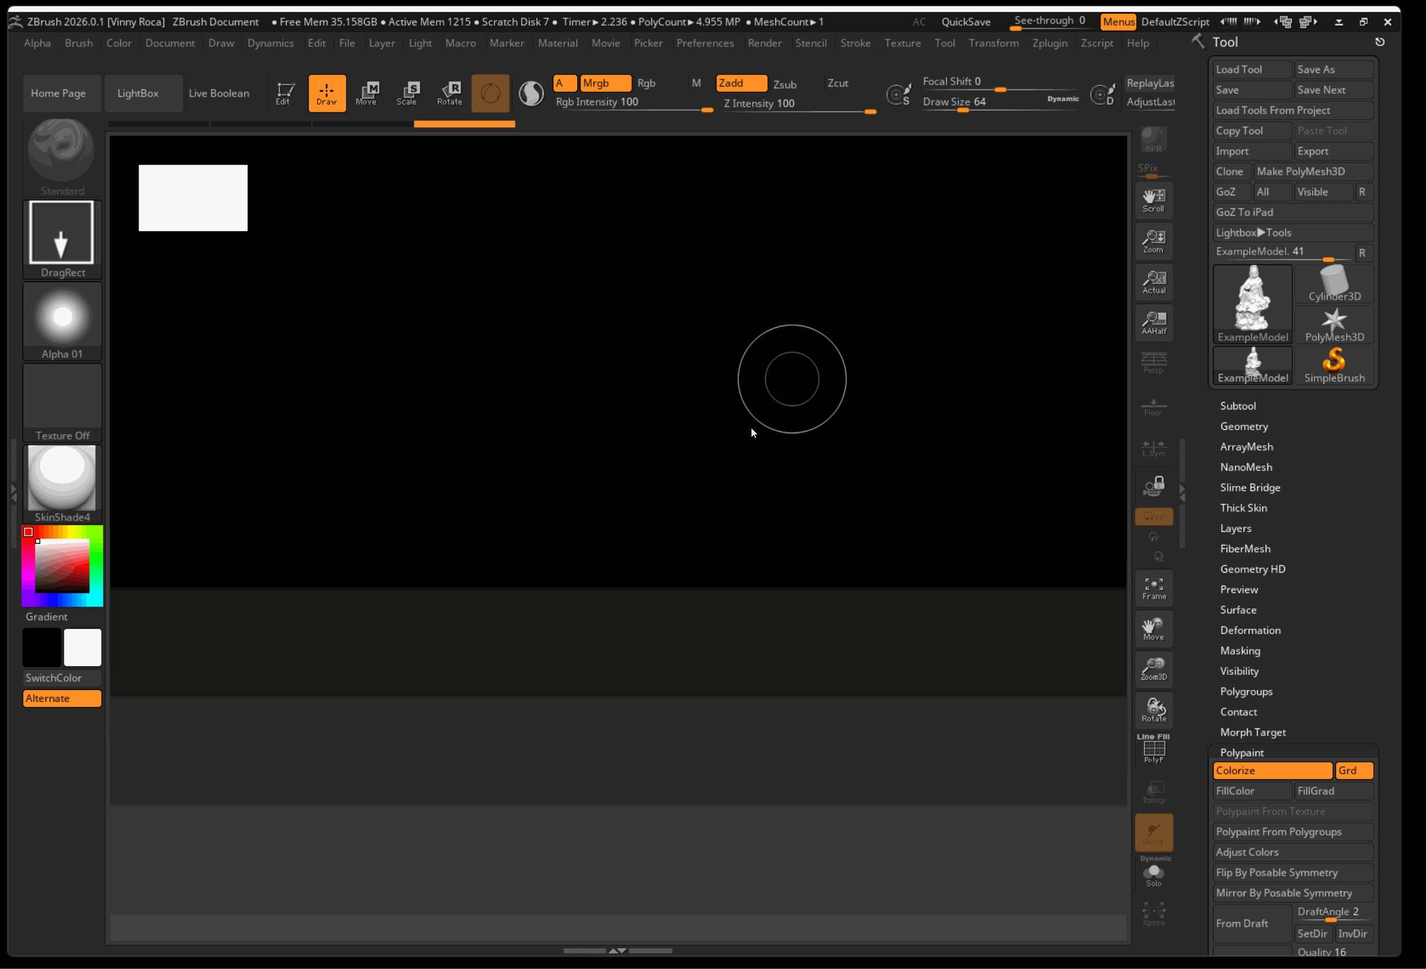Toggle PolyF line fill display
Image resolution: width=1426 pixels, height=969 pixels.
pos(1154,750)
